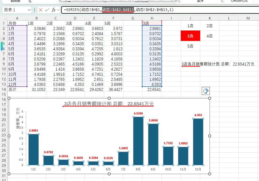Screen dimensions: 259x181
Task: Click the 11月 horizontal axis label
Action: click(x=183, y=169)
